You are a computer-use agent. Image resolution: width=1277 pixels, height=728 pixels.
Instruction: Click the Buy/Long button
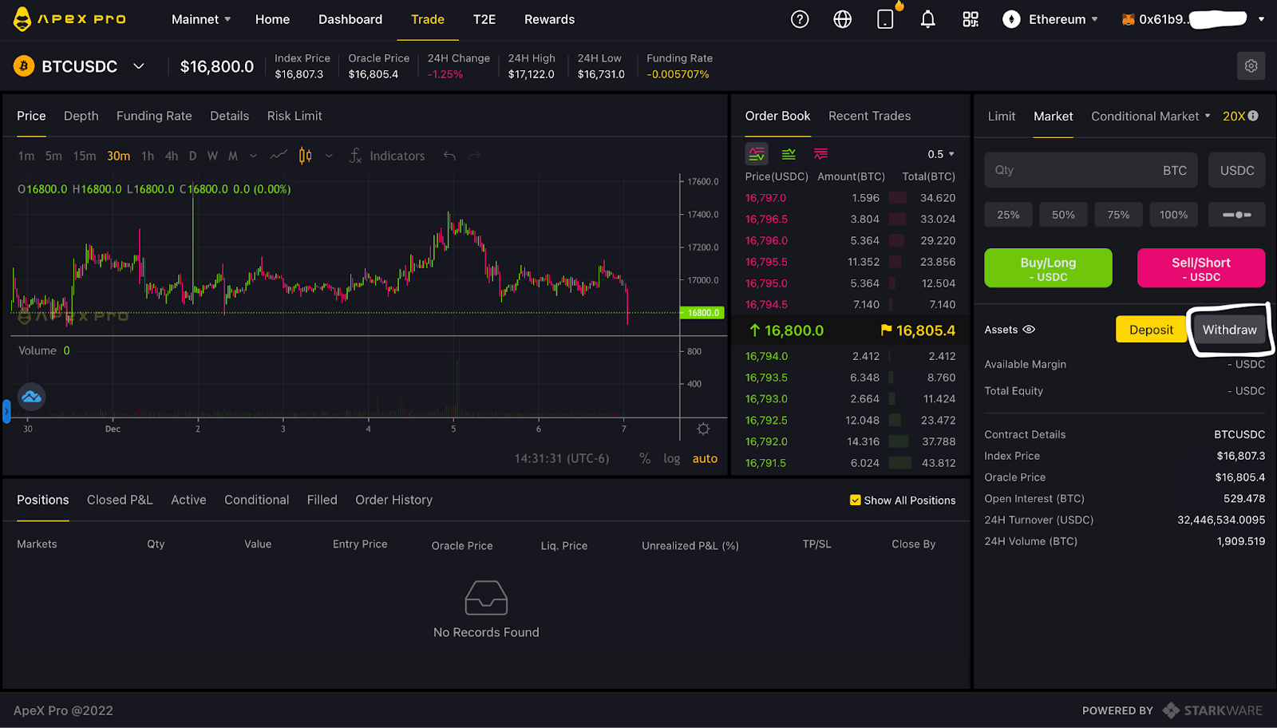(1048, 268)
